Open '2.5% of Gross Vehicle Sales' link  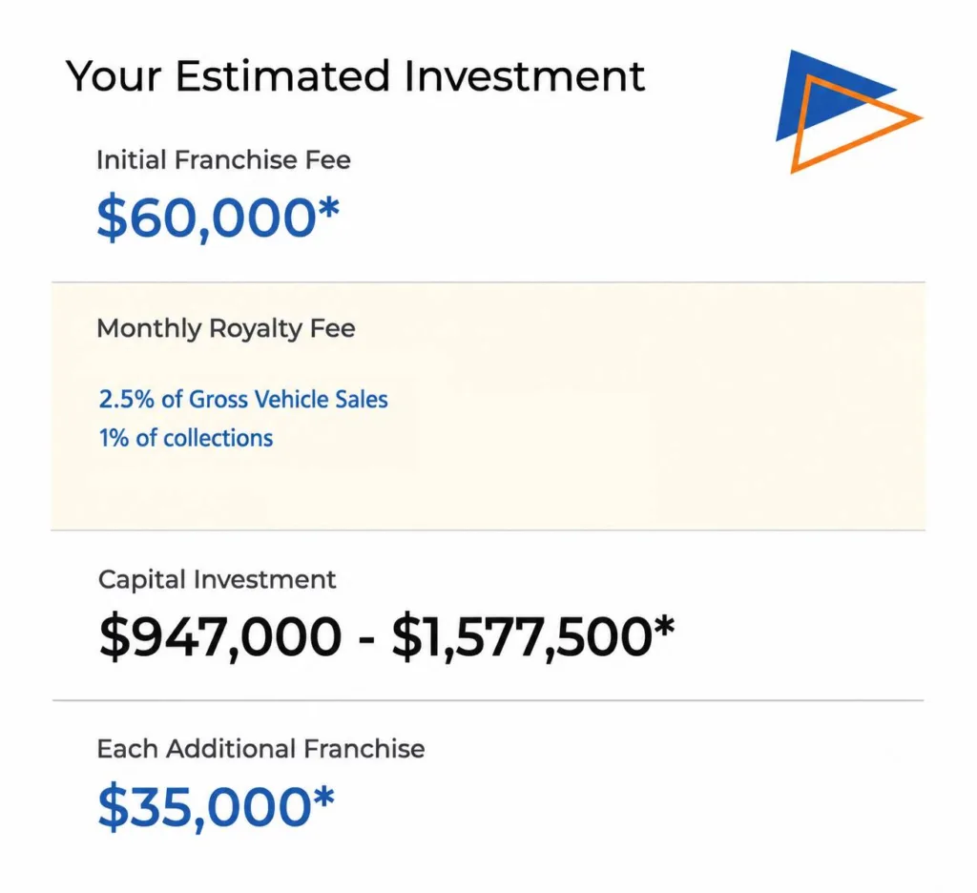click(243, 400)
